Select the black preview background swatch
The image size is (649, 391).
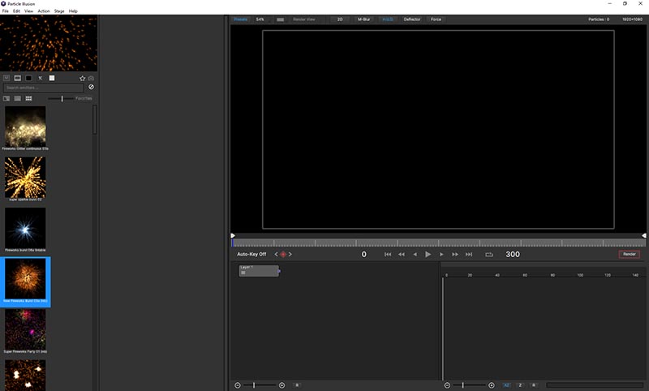click(x=28, y=78)
